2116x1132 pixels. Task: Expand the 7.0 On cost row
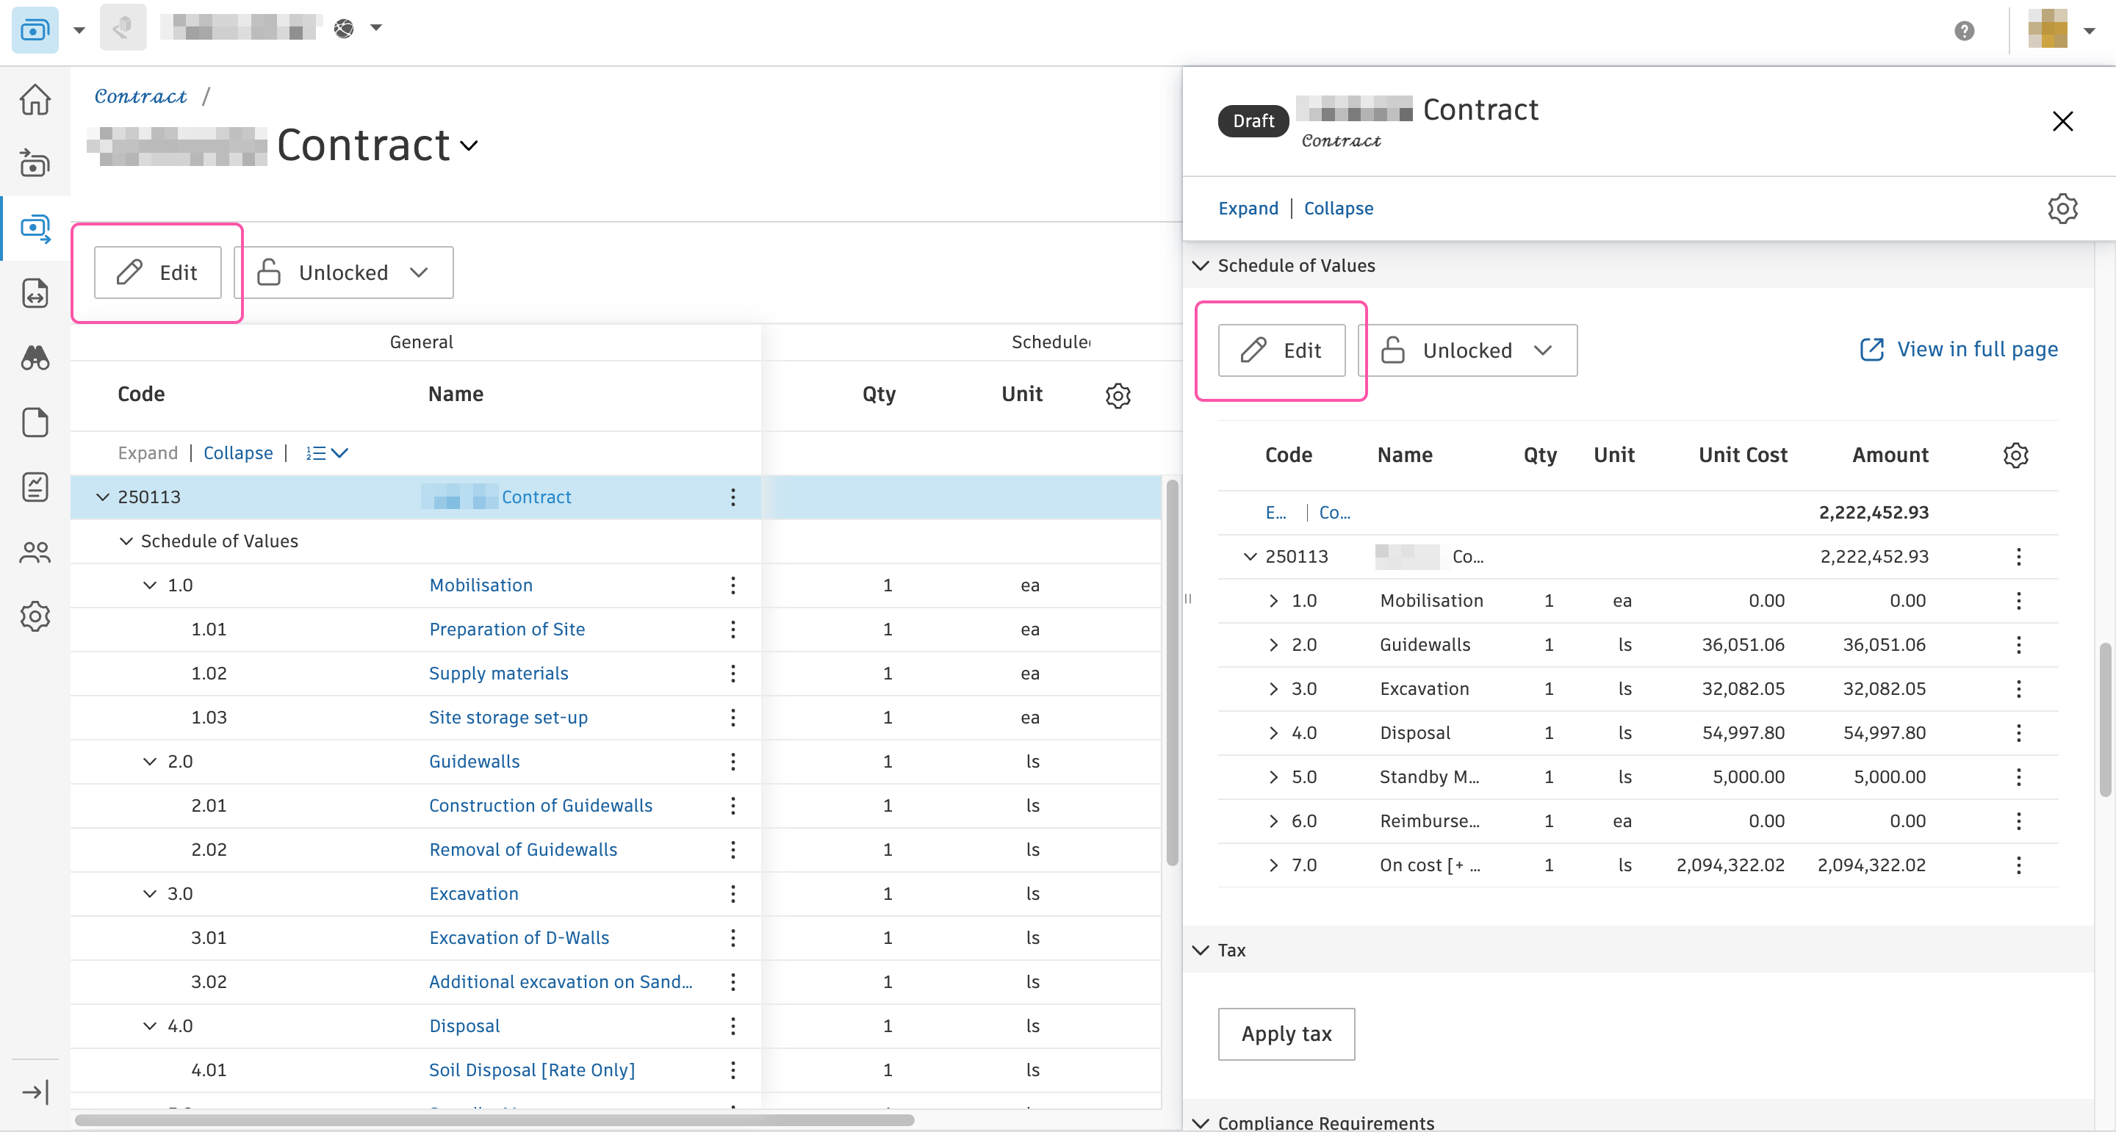click(1273, 865)
